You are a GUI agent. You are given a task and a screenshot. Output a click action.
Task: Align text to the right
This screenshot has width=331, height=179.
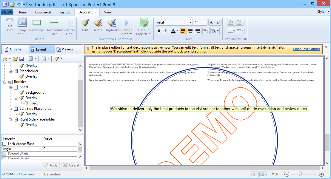[x=198, y=31]
